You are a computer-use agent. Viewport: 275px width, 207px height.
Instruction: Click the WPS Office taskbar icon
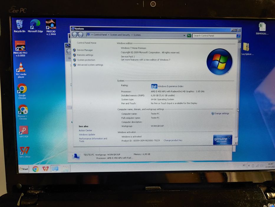coord(45,169)
